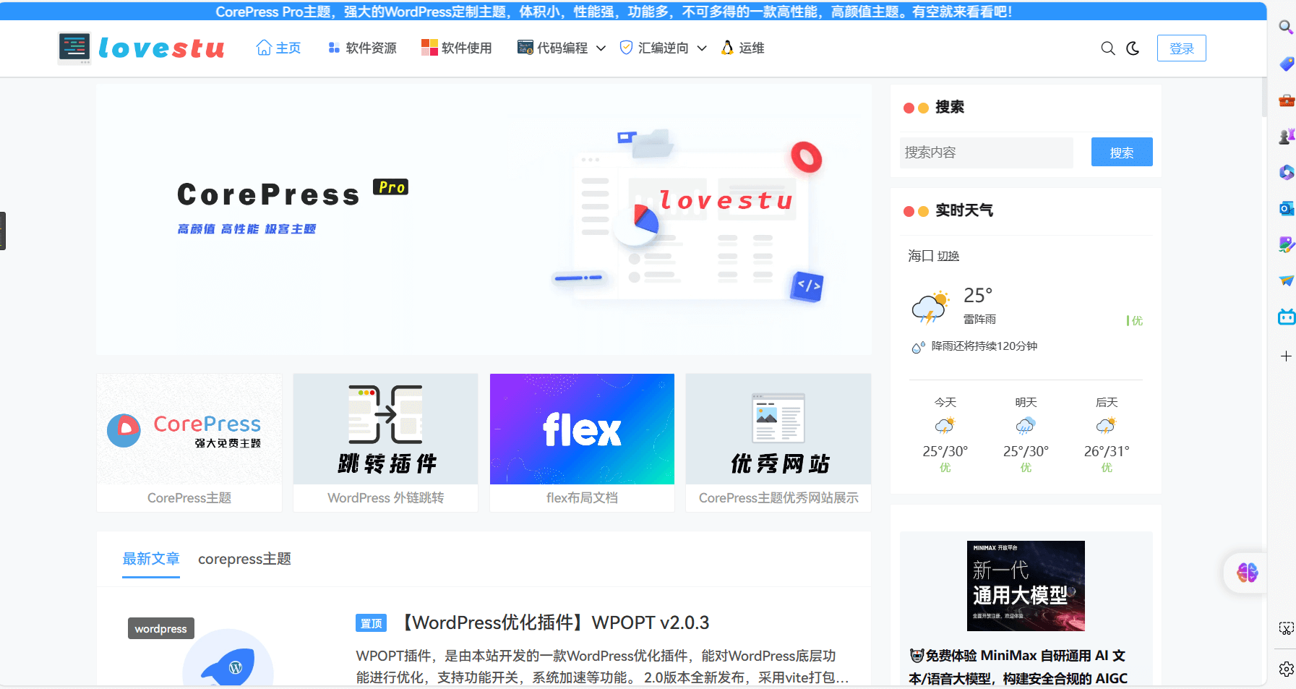This screenshot has width=1296, height=689.
Task: Click the page vertical scrollbar thumb
Action: click(x=1263, y=97)
